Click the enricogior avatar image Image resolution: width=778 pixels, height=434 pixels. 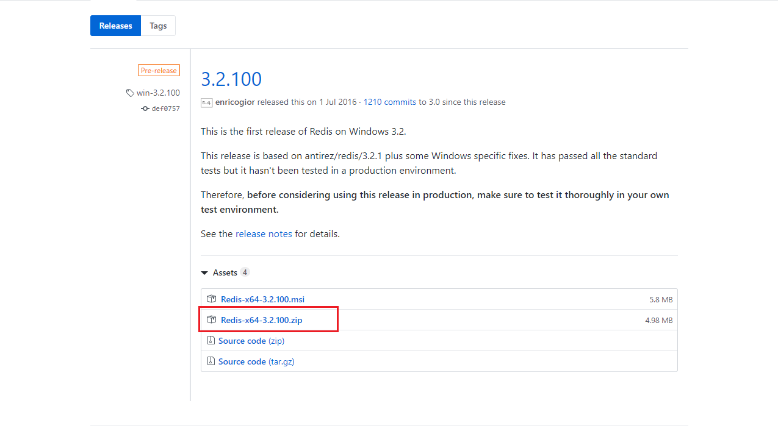point(206,102)
